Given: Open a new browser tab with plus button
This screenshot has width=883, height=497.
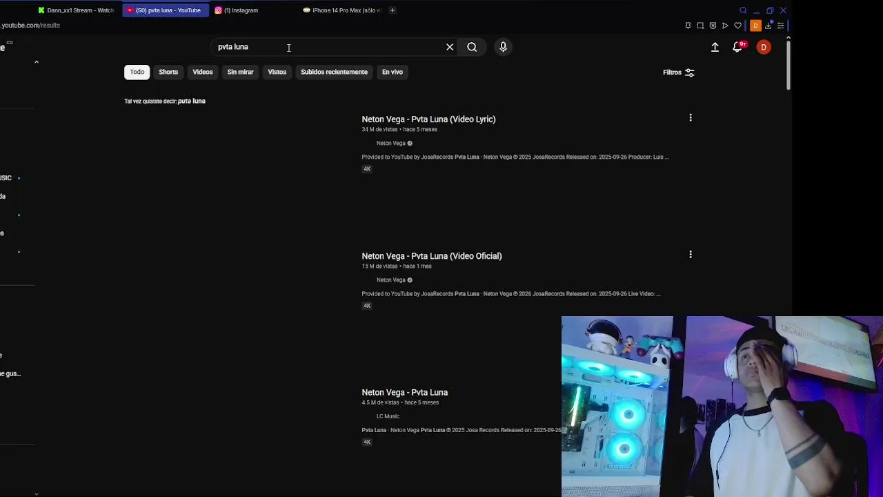Looking at the screenshot, I should (x=392, y=10).
